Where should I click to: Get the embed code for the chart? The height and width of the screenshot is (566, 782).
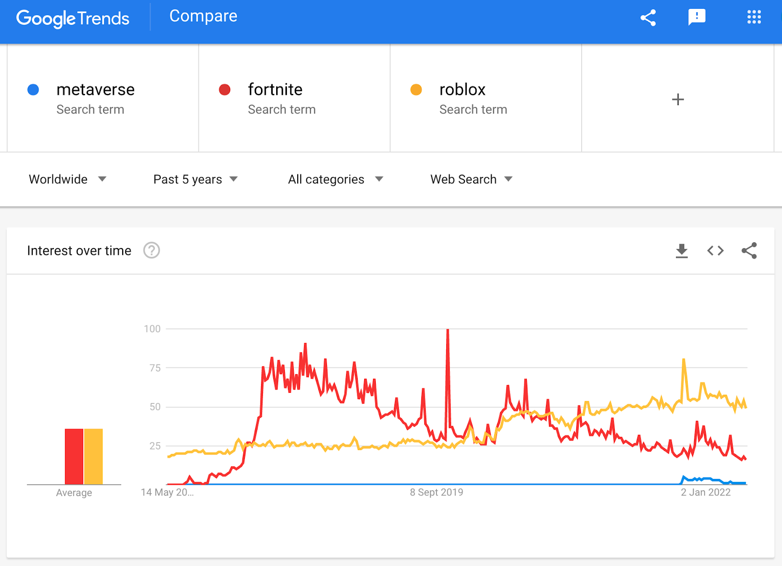click(716, 251)
